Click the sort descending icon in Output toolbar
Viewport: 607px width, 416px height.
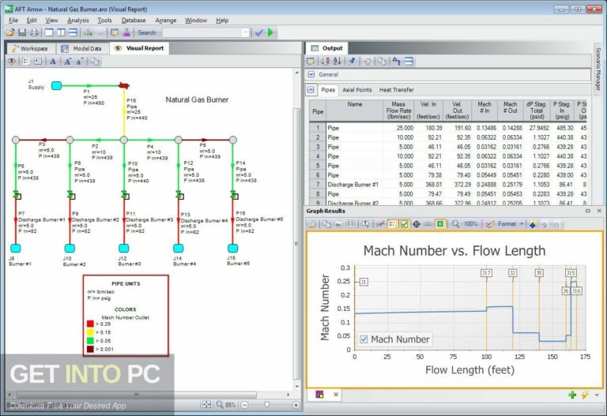point(337,61)
